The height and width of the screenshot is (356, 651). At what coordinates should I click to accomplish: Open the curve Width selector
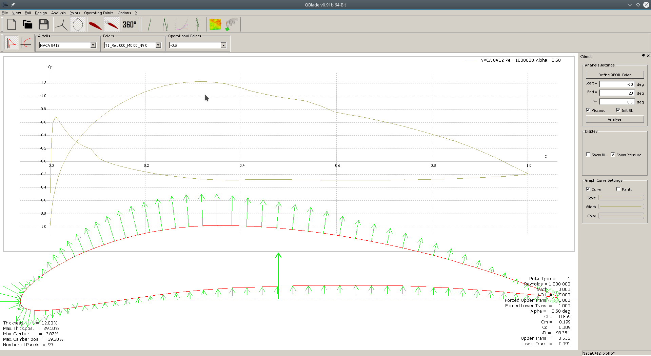[x=621, y=206]
